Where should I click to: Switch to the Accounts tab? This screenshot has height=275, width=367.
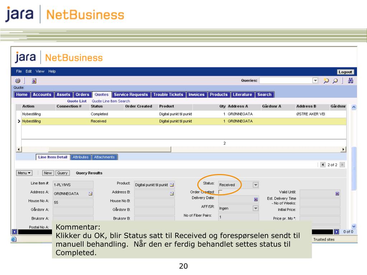click(42, 95)
